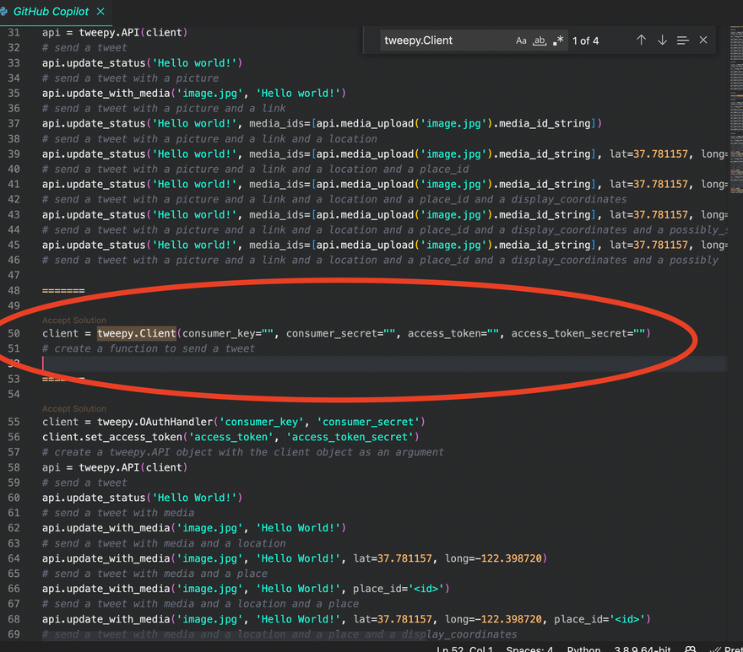Open Python language mode selector
Screen dimensions: 743x652
click(x=583, y=648)
